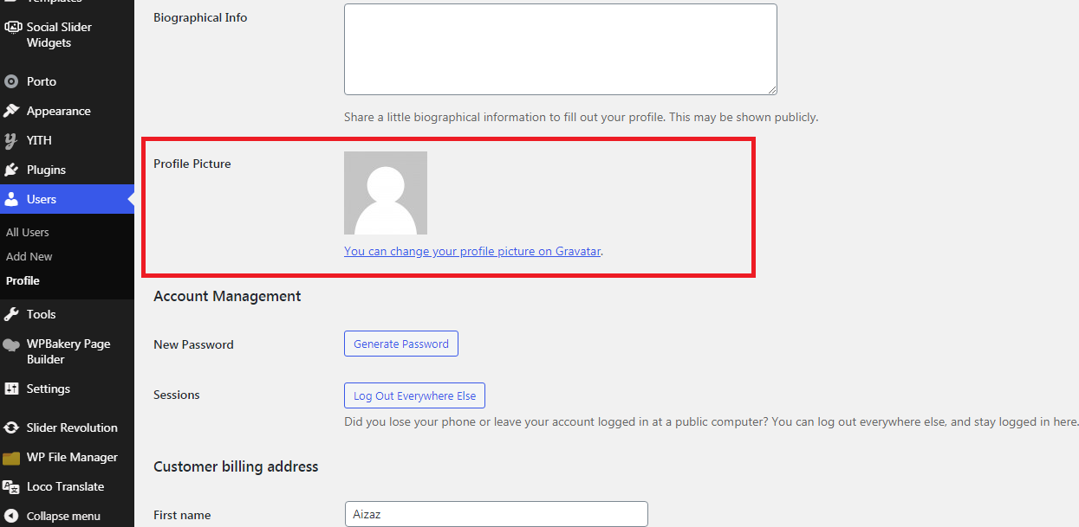Click the Loco Translate icon

(x=11, y=486)
